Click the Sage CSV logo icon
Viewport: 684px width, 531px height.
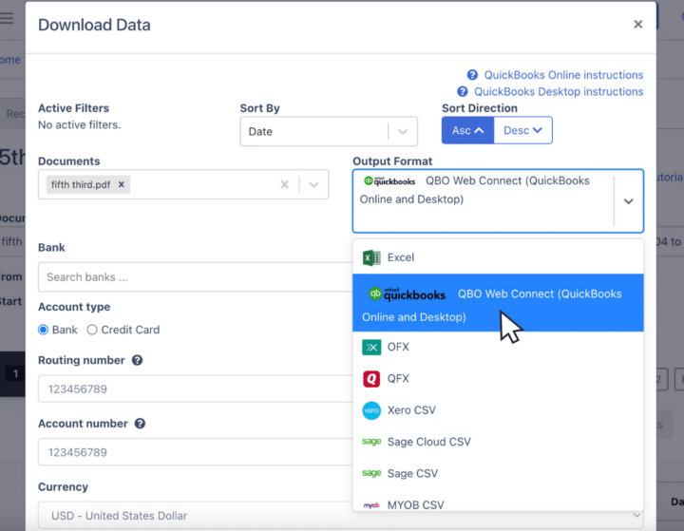pos(371,473)
